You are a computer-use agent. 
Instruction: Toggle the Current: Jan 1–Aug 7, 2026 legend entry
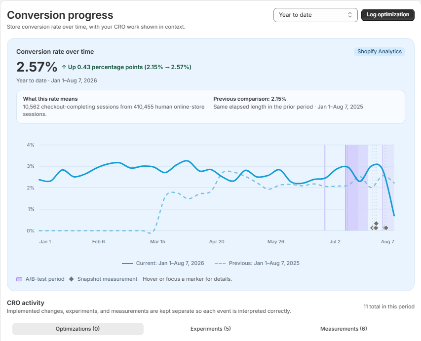pos(163,263)
